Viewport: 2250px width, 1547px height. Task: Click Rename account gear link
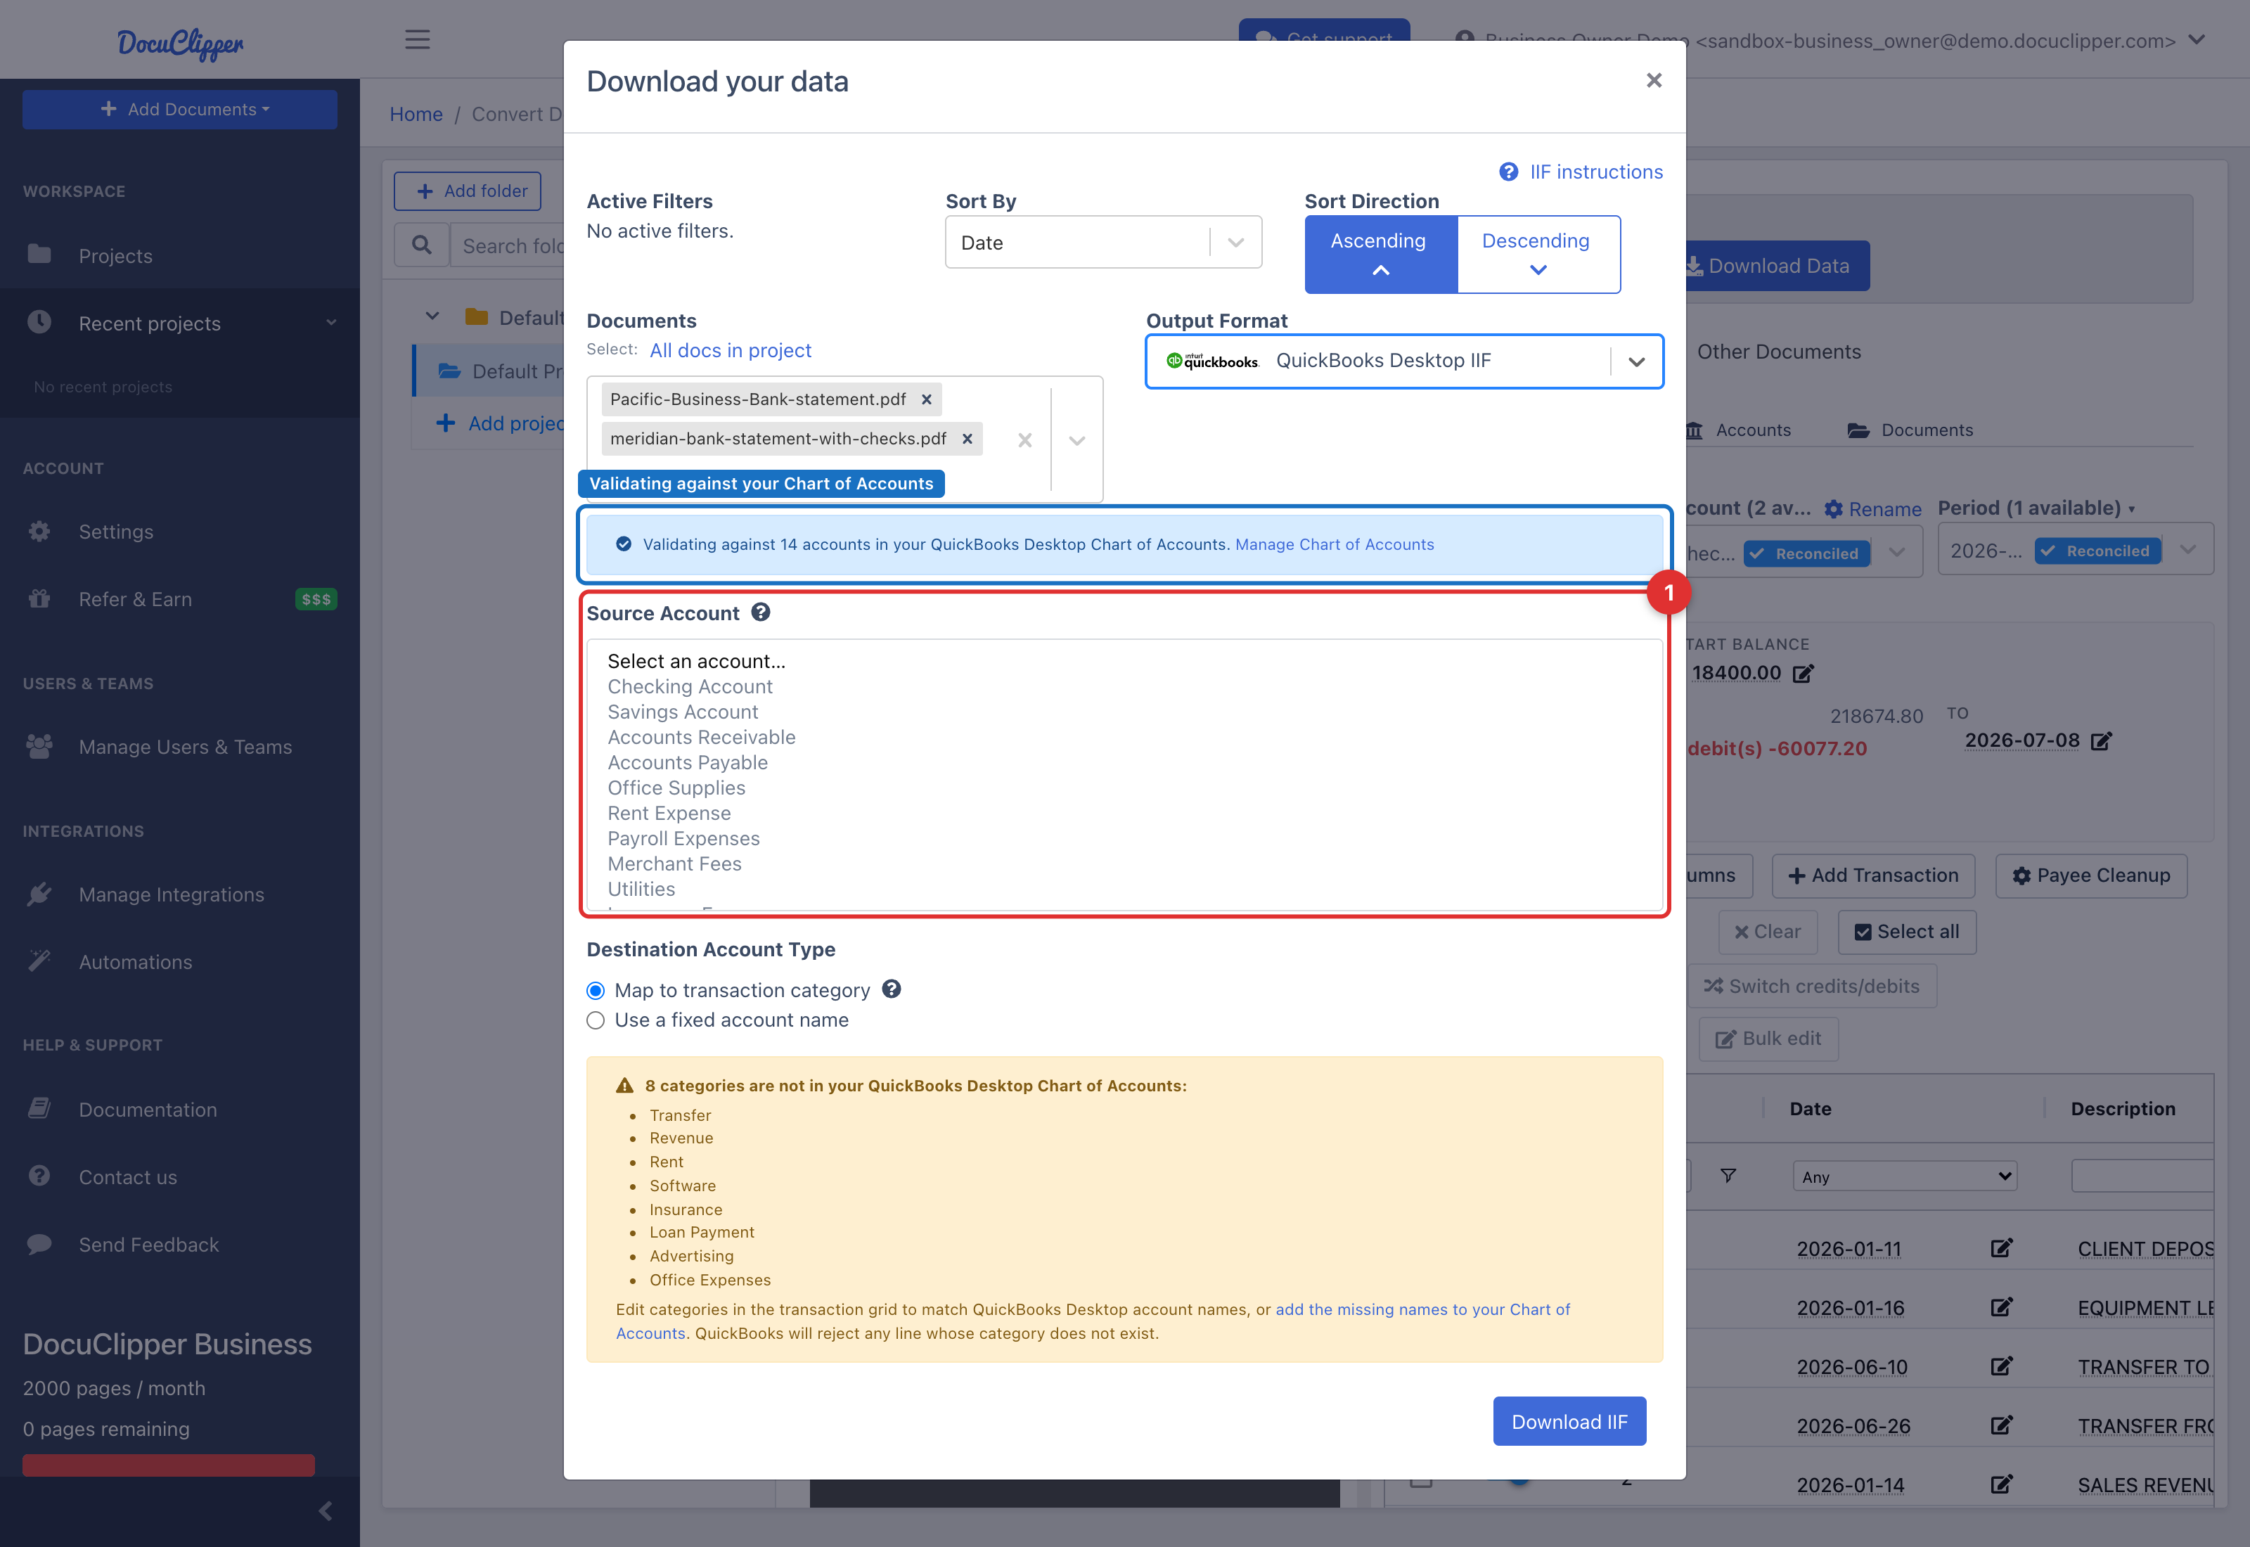[1872, 509]
